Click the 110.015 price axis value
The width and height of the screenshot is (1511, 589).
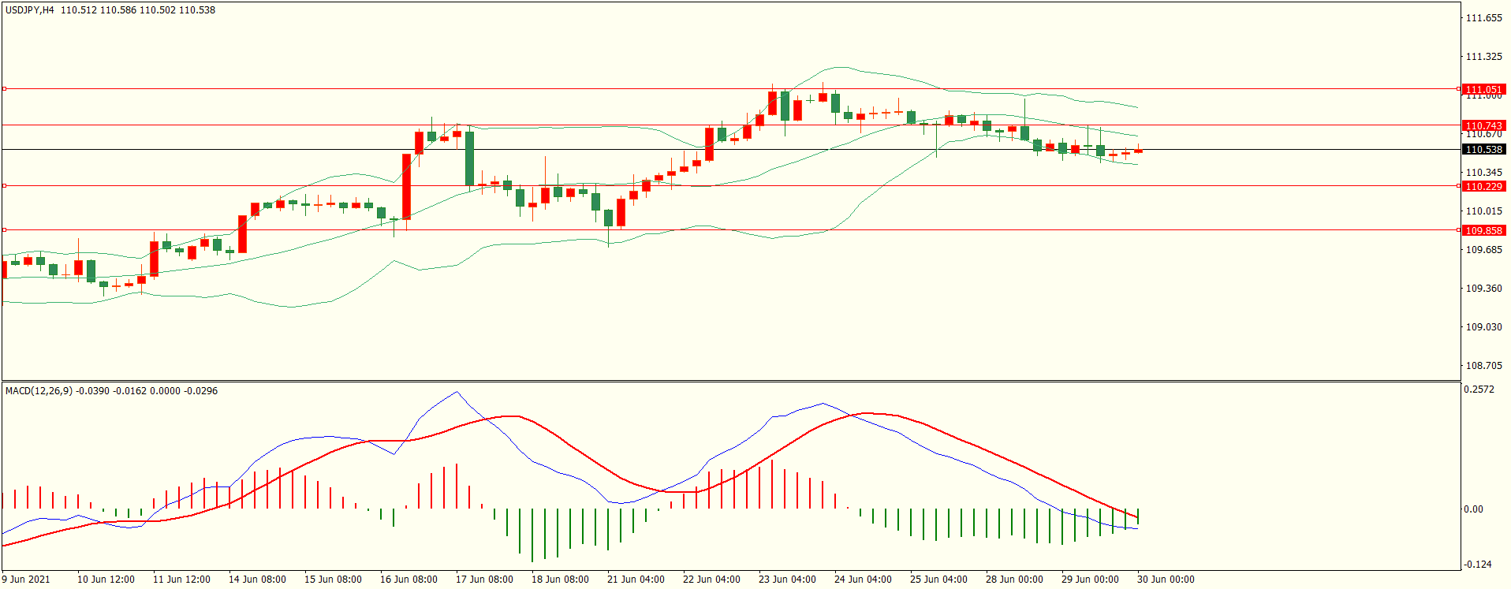coord(1483,211)
